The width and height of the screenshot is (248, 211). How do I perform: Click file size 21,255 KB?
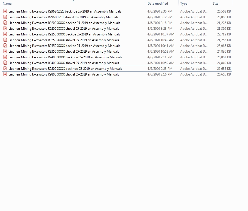point(224,40)
